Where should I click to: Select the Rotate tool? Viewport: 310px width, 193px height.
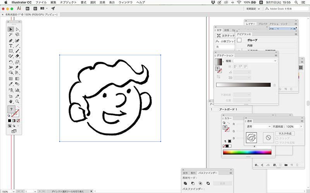pos(11,62)
